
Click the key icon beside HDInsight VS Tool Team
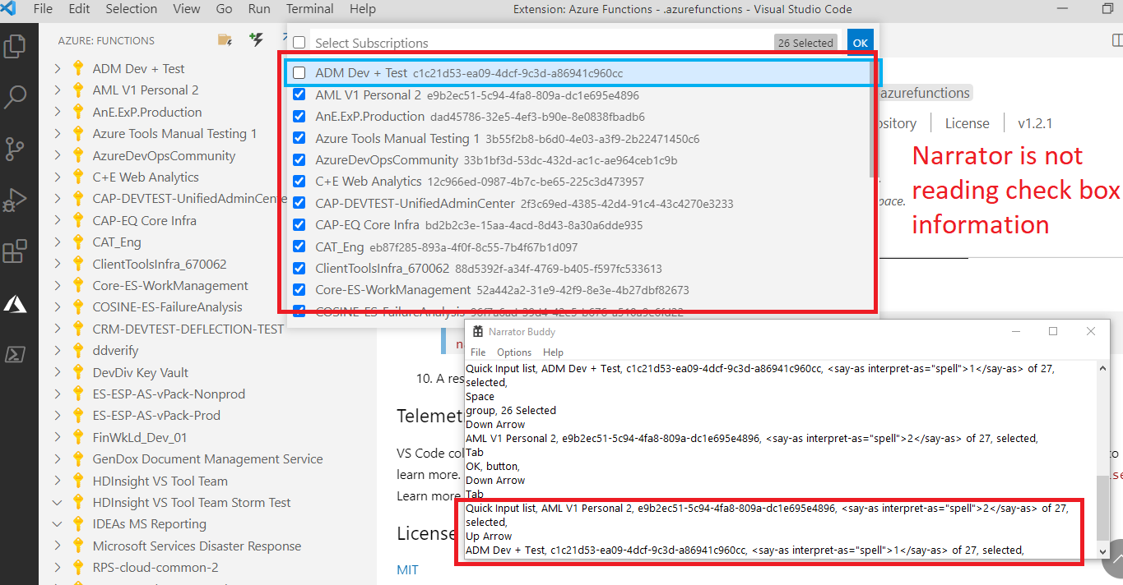point(78,481)
